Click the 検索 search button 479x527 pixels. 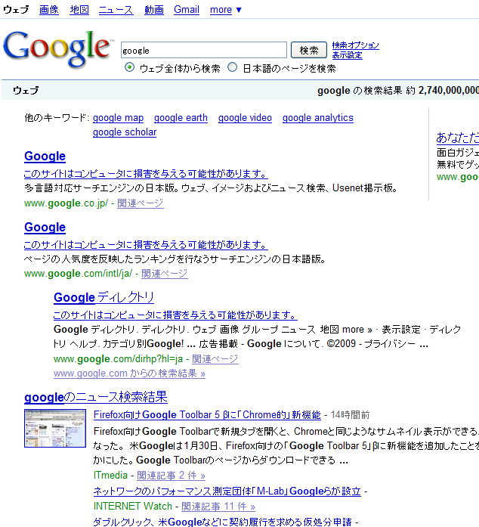tap(309, 50)
